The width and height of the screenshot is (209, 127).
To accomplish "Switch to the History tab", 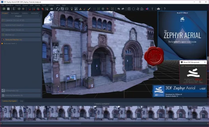I will 25,13.
